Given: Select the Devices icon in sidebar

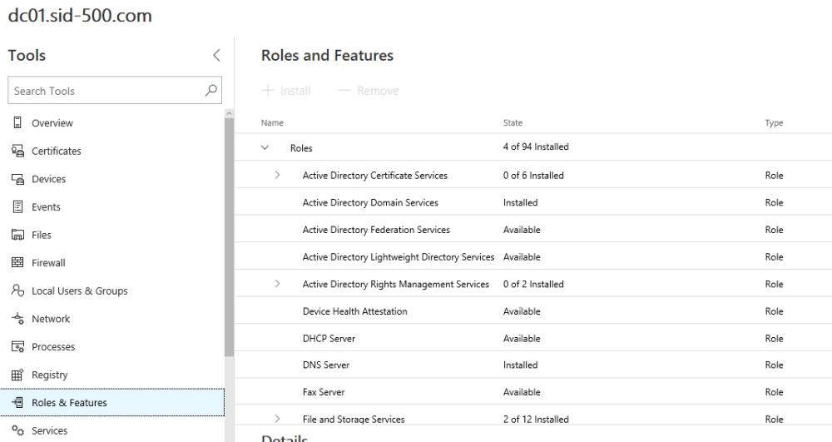Looking at the screenshot, I should click(x=17, y=179).
